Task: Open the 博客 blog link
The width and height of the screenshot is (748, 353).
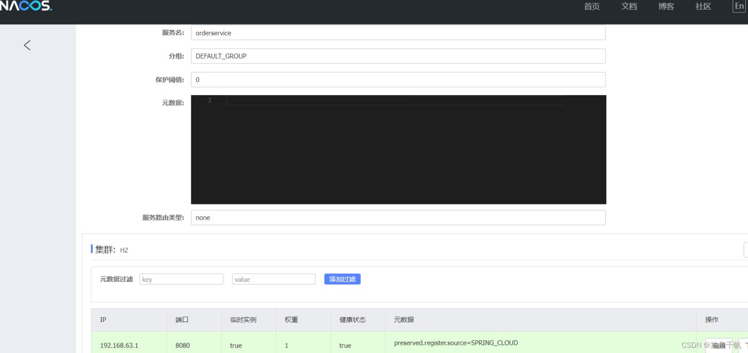Action: 666,6
